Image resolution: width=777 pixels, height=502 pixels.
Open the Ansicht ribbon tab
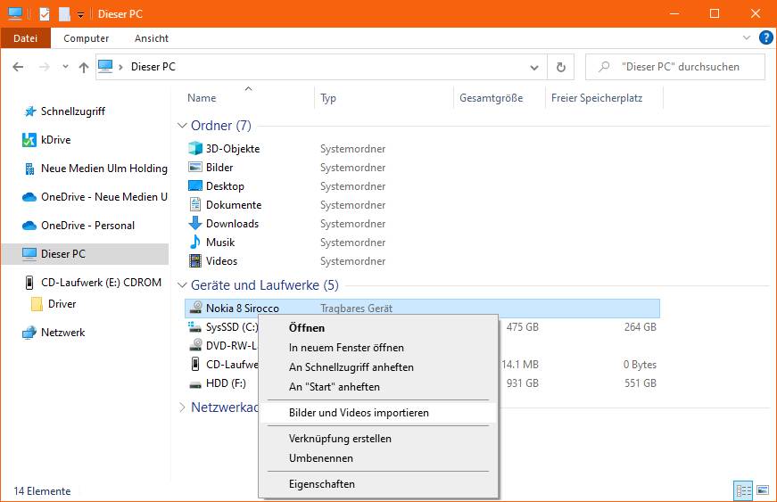point(152,38)
